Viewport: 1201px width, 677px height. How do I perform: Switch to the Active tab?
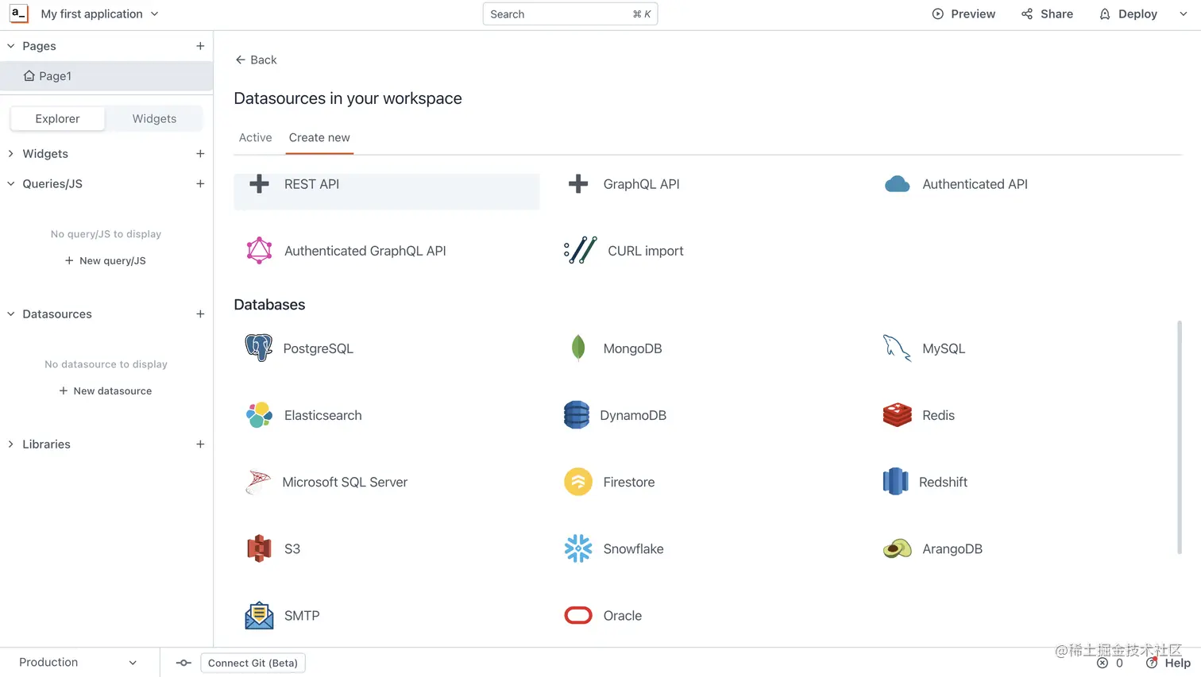click(x=255, y=137)
